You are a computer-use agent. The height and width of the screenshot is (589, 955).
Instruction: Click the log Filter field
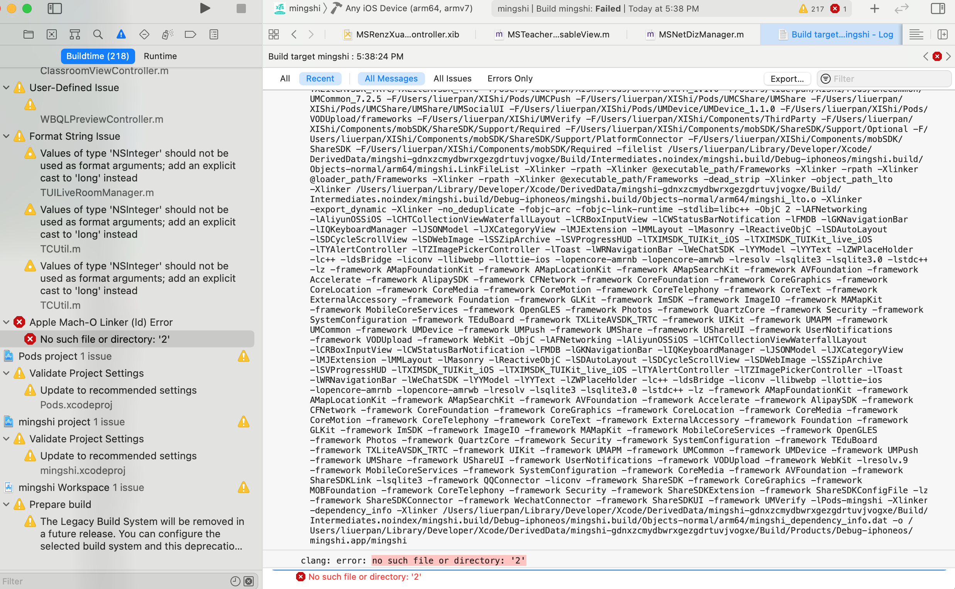click(x=884, y=79)
